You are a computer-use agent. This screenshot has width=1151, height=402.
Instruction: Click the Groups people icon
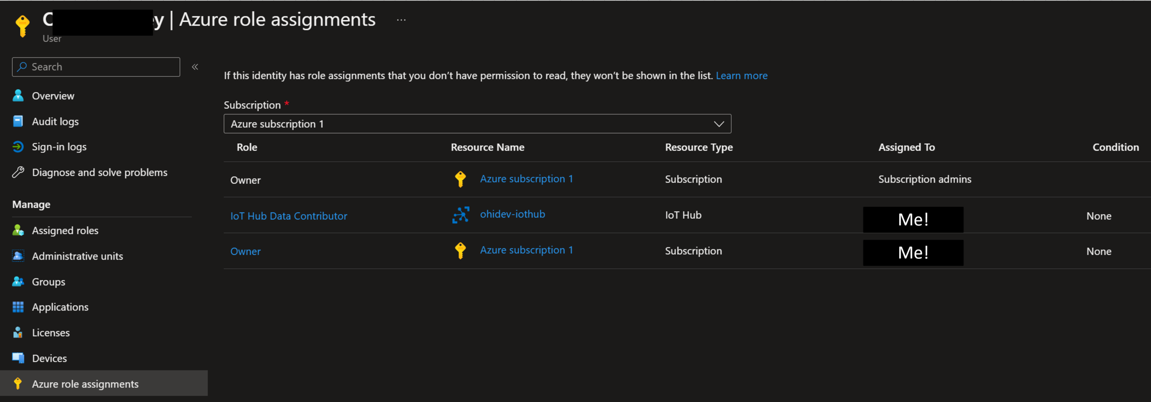point(18,281)
